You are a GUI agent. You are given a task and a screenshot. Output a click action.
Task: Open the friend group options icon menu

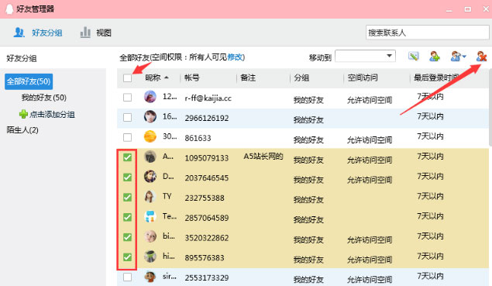coord(458,57)
